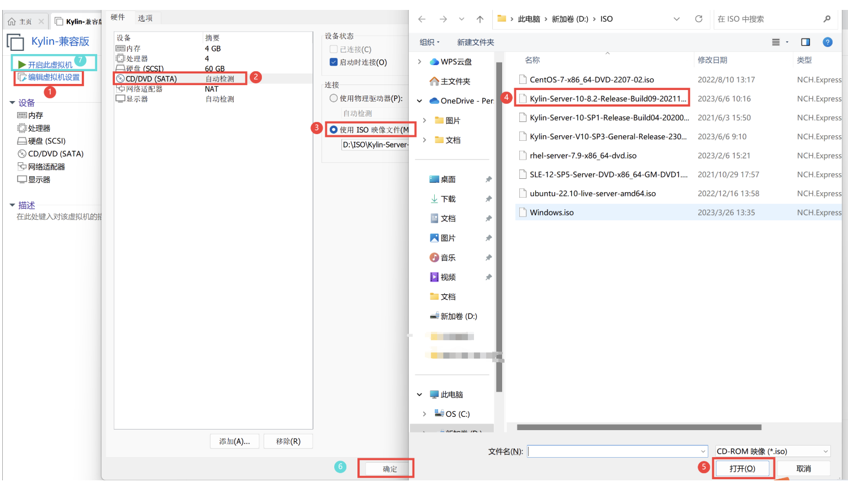Open 下载 quick access folder
Image resolution: width=848 pixels, height=482 pixels.
point(443,199)
